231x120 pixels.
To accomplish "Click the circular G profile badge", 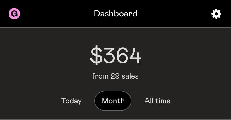I will (14, 14).
